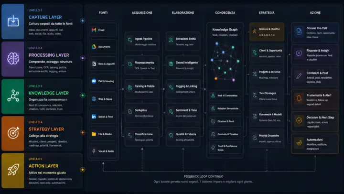The image size is (344, 194).
Task: Select the ELABORAZIONE column header
Action: (183, 13)
